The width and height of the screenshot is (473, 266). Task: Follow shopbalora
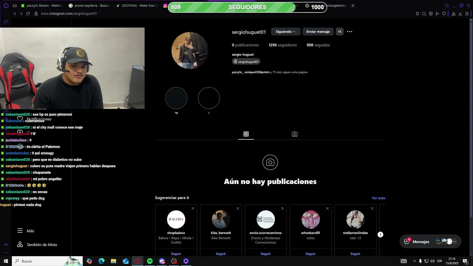[176, 254]
